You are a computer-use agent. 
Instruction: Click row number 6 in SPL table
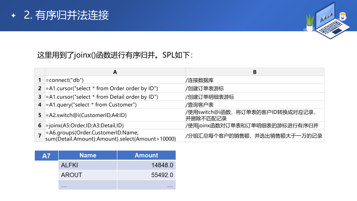pyautogui.click(x=40, y=126)
